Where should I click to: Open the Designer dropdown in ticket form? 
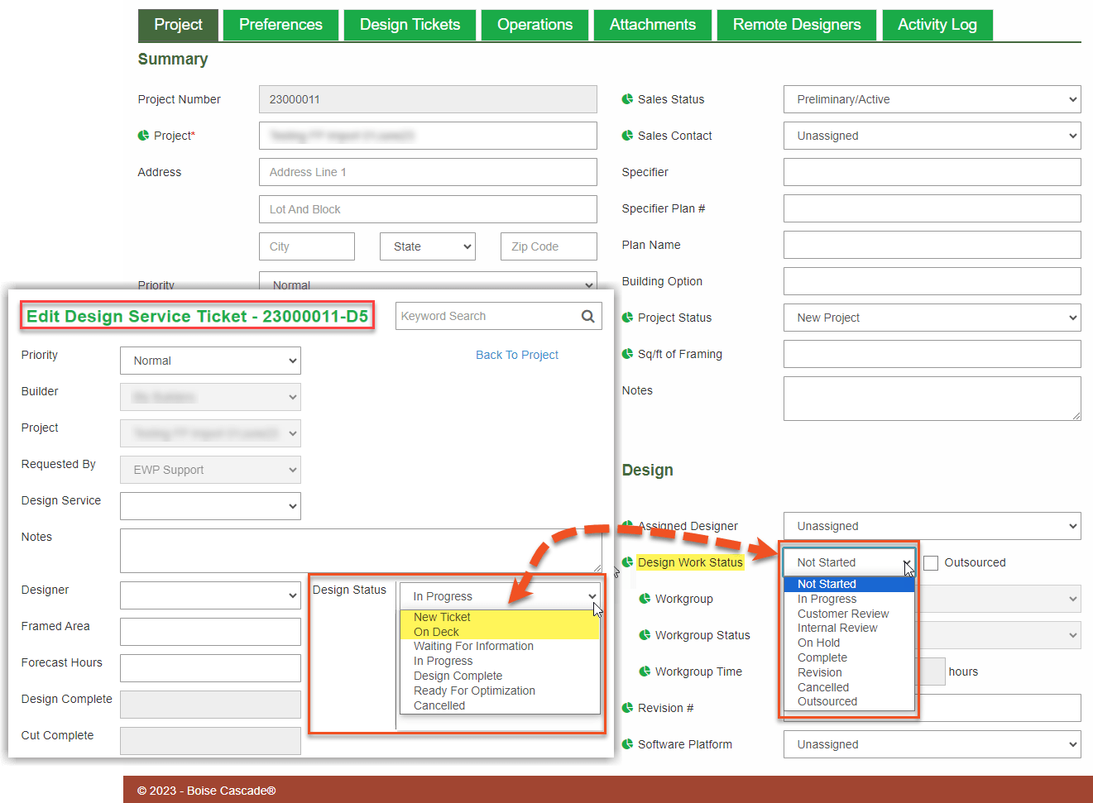[x=210, y=595]
